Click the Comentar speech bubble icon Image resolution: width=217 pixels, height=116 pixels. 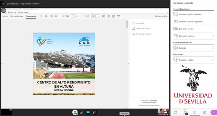[x=134, y=23]
